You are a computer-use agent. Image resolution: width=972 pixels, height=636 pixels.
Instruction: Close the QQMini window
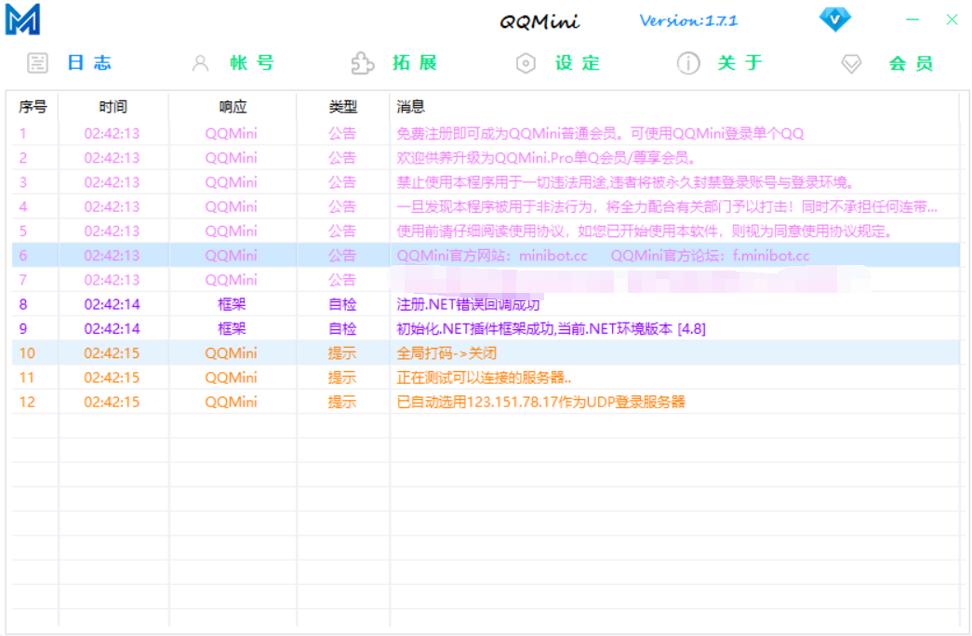point(952,20)
